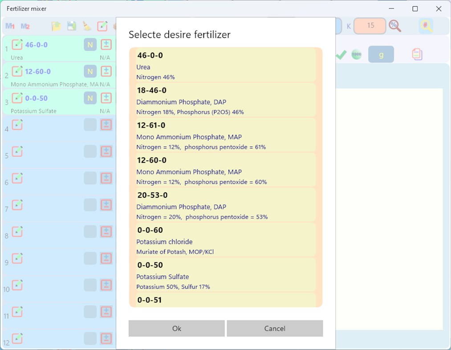The width and height of the screenshot is (451, 350).
Task: Copy results using the clipboard icon
Action: coord(417,54)
